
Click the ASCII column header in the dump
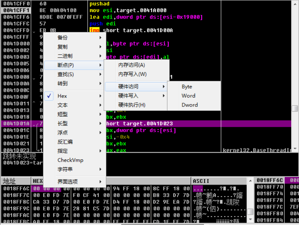[x=200, y=181]
